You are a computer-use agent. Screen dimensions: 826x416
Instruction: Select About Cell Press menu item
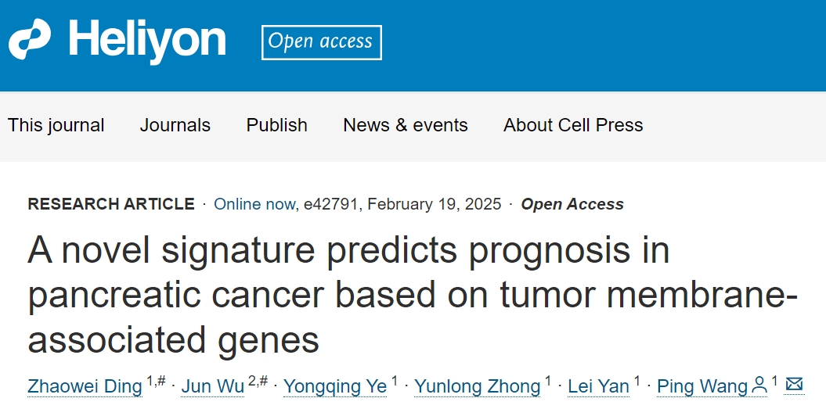tap(573, 125)
